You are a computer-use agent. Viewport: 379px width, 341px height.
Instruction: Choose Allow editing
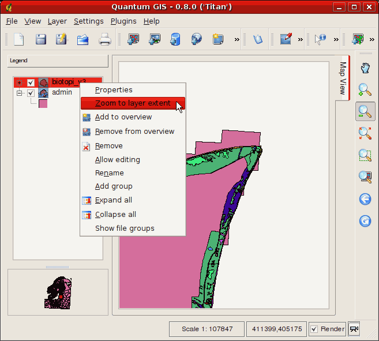133,160
